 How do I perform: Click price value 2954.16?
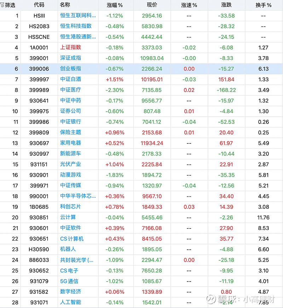tap(152, 16)
